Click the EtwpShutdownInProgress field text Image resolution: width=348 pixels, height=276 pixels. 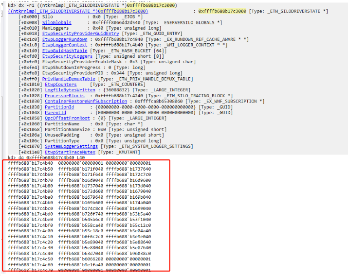click(71, 68)
